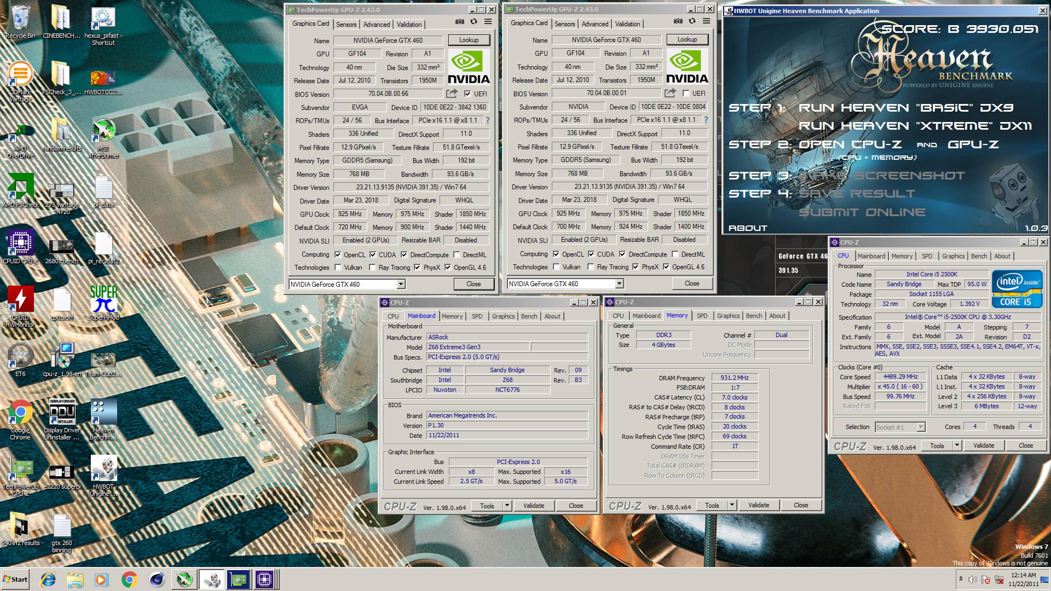
Task: Open CPUID CPU-Z desktop icon
Action: (20, 246)
